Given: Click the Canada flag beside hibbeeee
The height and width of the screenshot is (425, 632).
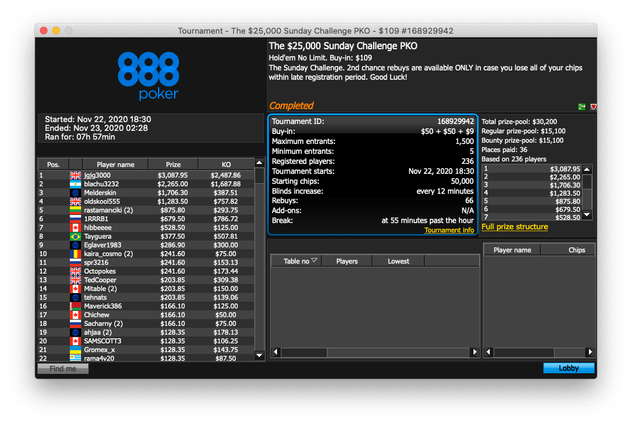Looking at the screenshot, I should click(x=75, y=228).
